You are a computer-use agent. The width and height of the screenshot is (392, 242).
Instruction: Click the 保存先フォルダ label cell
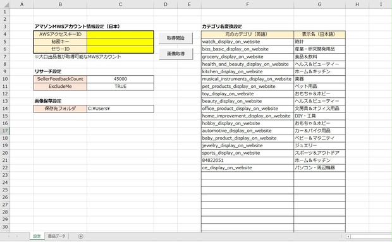pyautogui.click(x=60, y=109)
